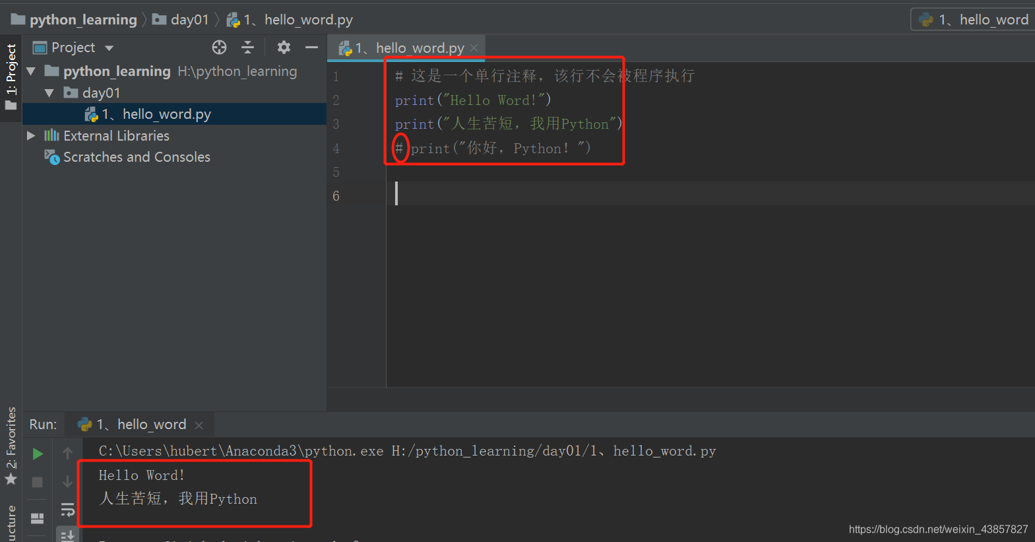Viewport: 1035px width, 542px height.
Task: Open the 2: Favorites side tool window
Action: (11, 446)
